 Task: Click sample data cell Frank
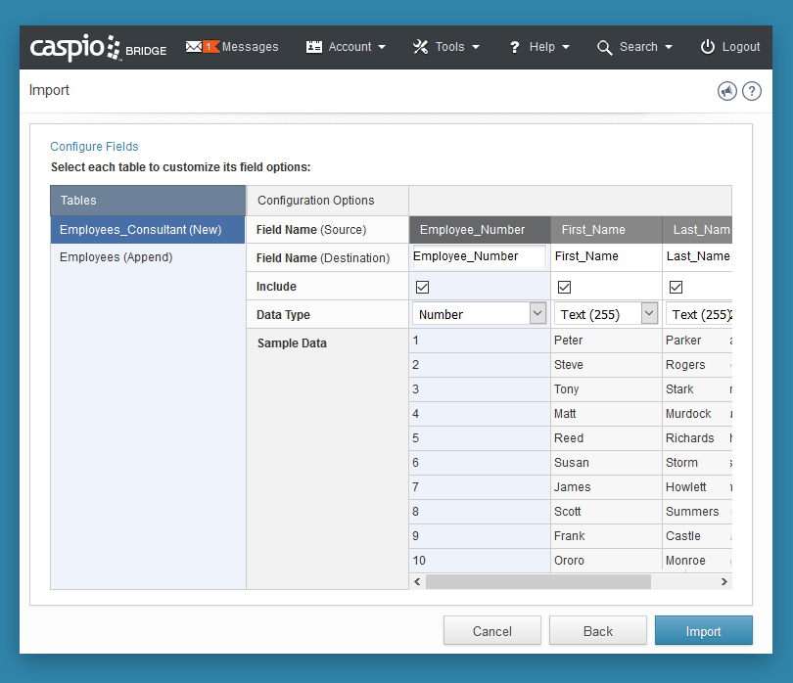point(606,536)
